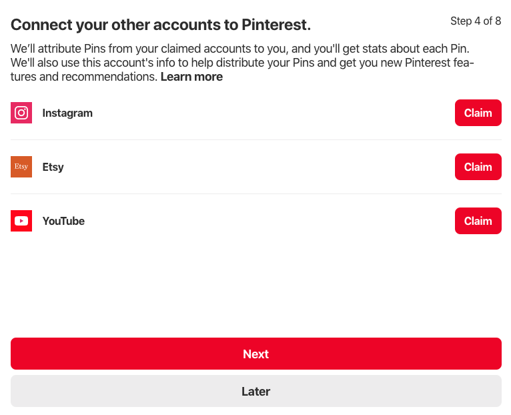Click the sentence starting We'll attribute Pins
Viewport: 511px width, 415px height.
coord(240,49)
